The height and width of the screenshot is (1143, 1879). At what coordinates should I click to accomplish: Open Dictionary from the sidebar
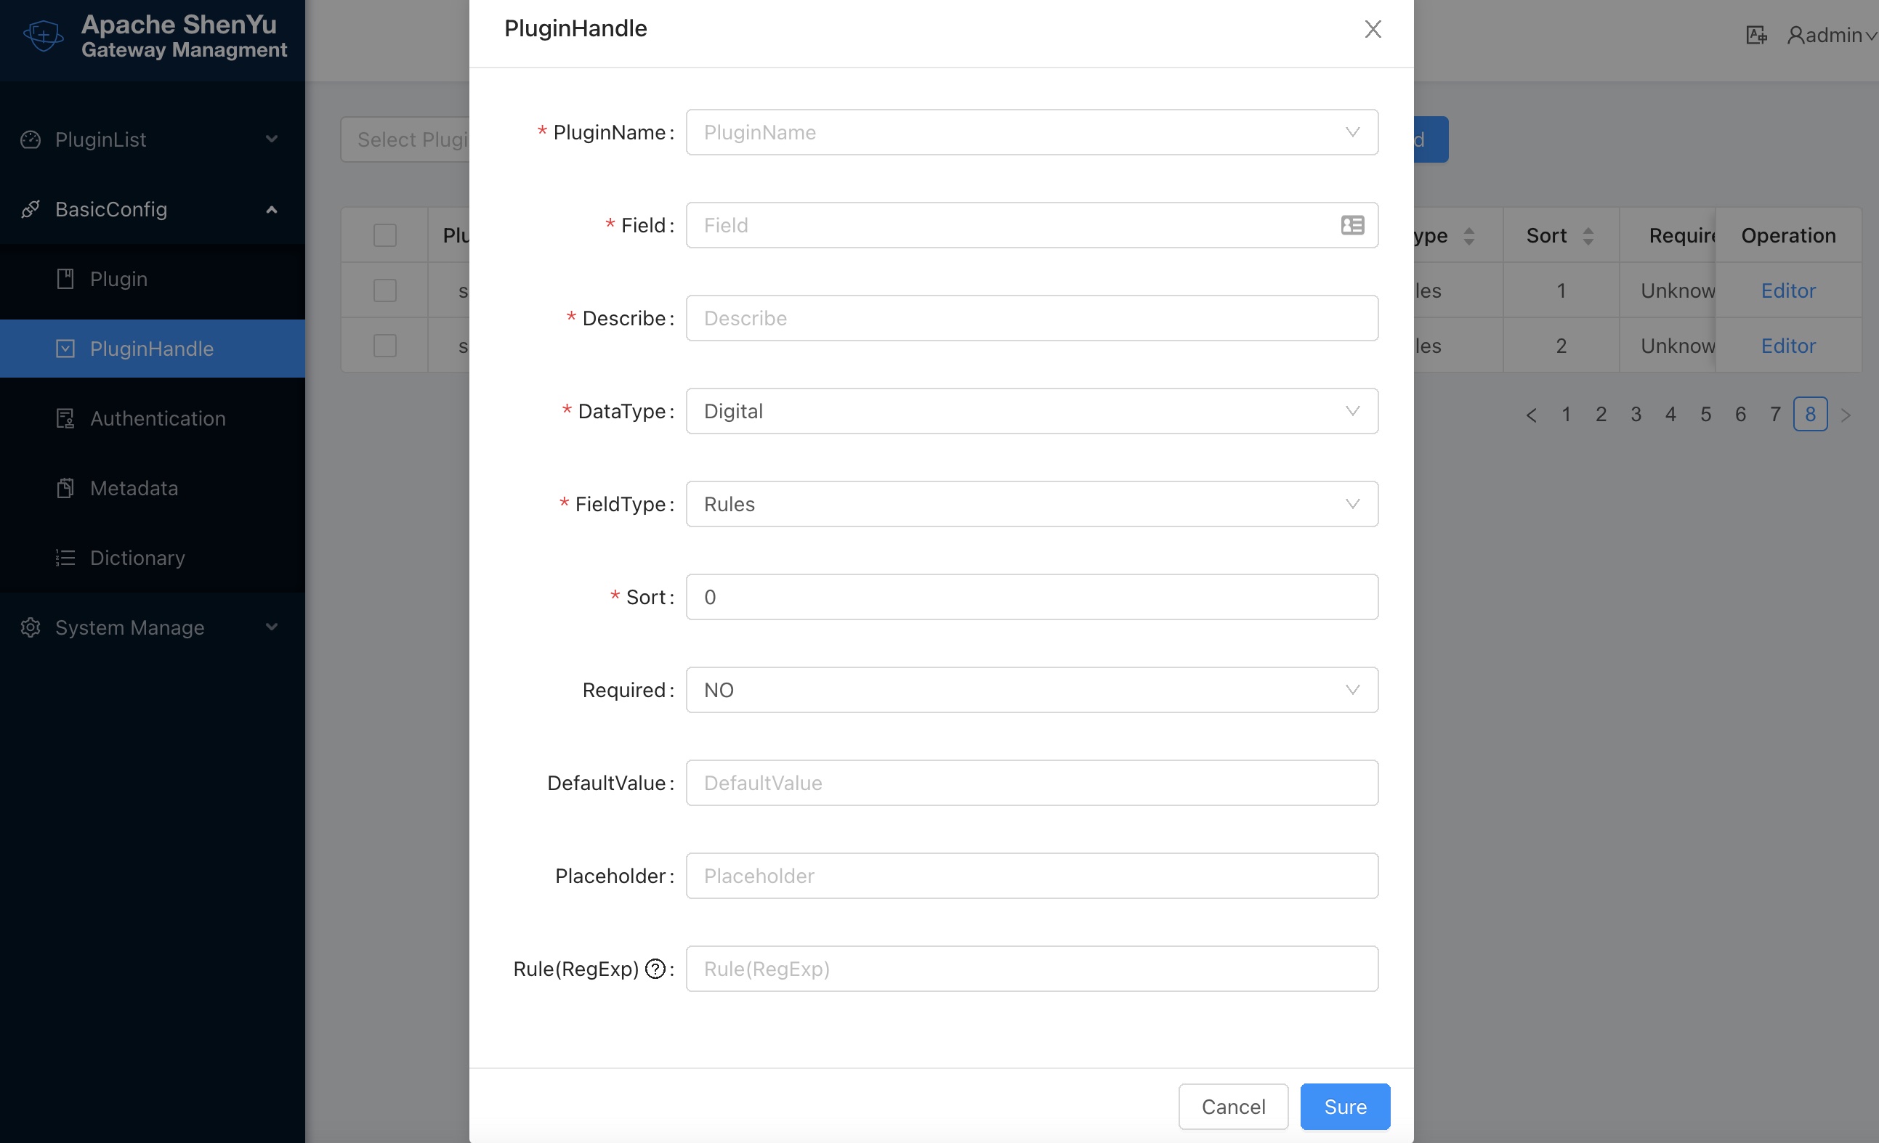coord(137,557)
